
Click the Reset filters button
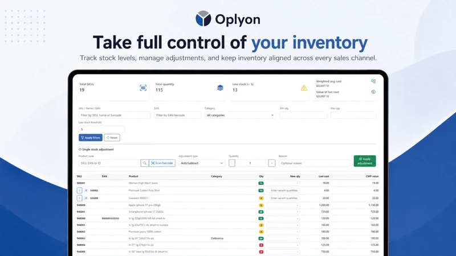point(112,138)
